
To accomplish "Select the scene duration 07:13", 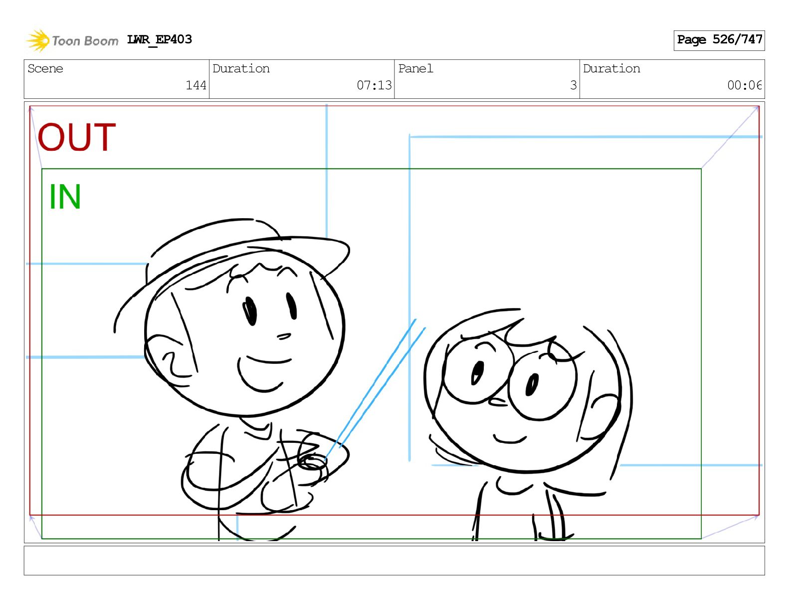I will [x=374, y=85].
